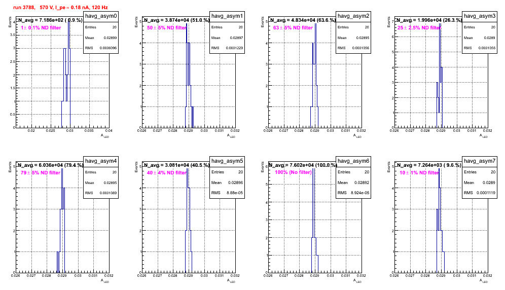Click the N_avg = 7.264e+03 label
This screenshot has width=505, height=290.
tap(428, 165)
